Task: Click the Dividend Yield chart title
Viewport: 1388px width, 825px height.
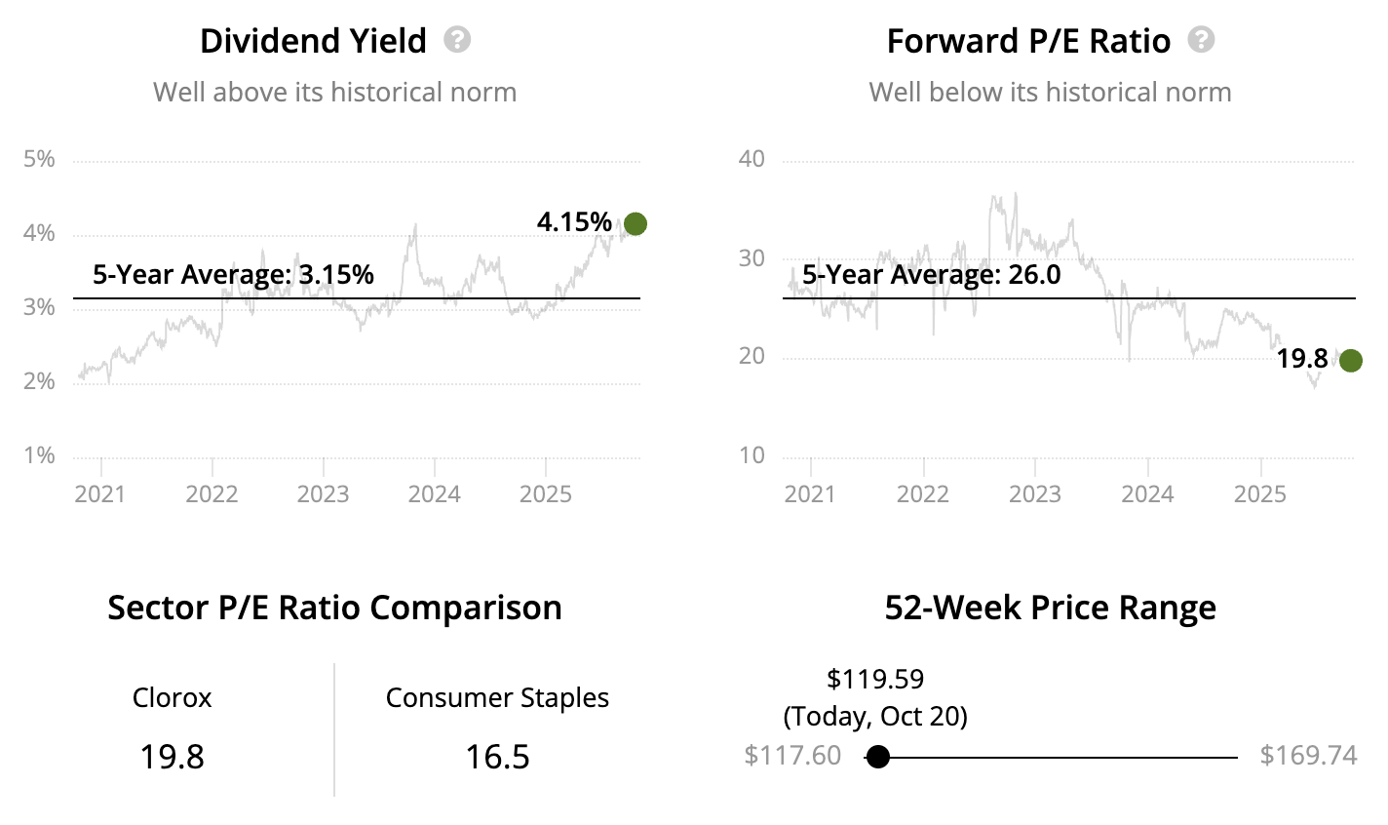Action: click(x=313, y=41)
